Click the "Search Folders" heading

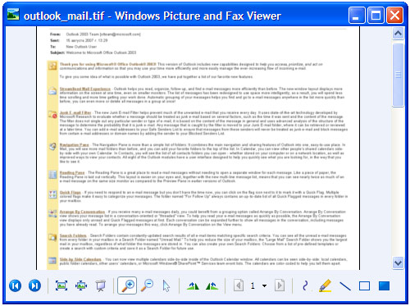(x=73, y=235)
